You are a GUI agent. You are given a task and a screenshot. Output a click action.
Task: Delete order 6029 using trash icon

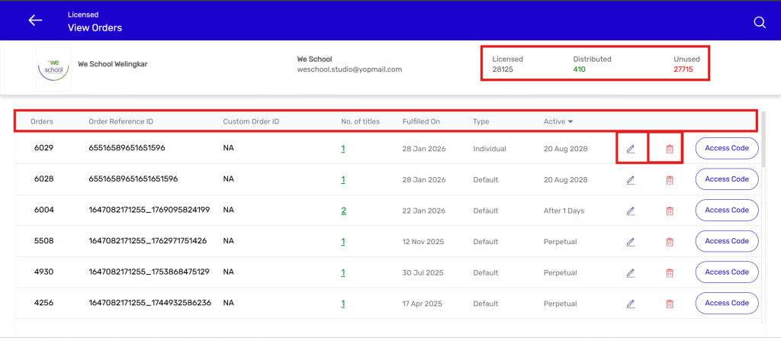[670, 149]
